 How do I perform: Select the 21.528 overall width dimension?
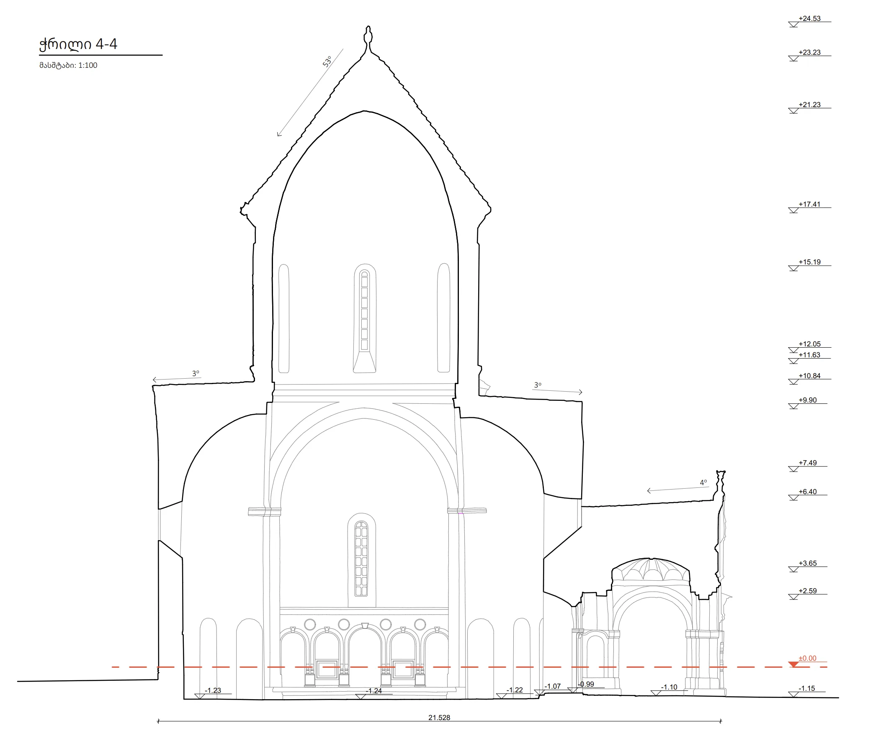439,718
